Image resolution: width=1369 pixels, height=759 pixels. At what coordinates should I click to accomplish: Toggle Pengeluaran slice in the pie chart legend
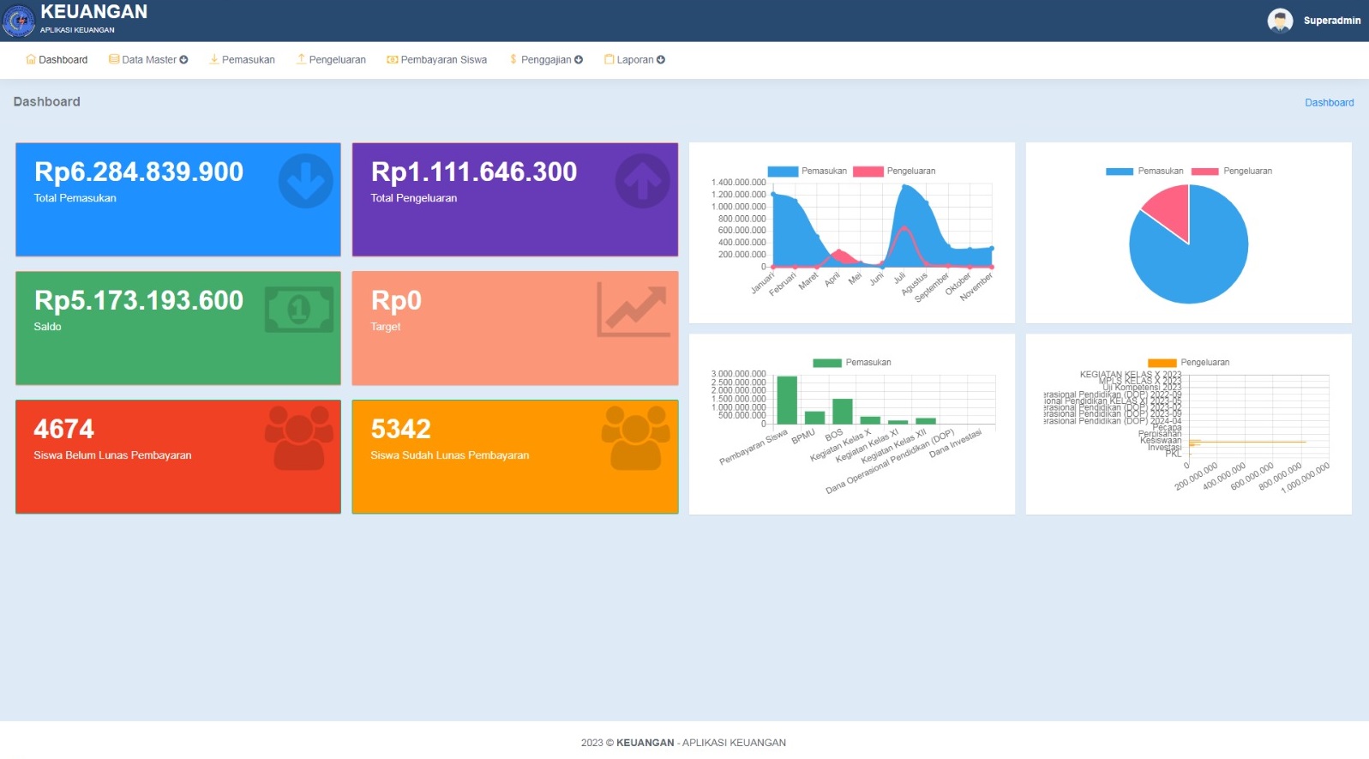1231,172
